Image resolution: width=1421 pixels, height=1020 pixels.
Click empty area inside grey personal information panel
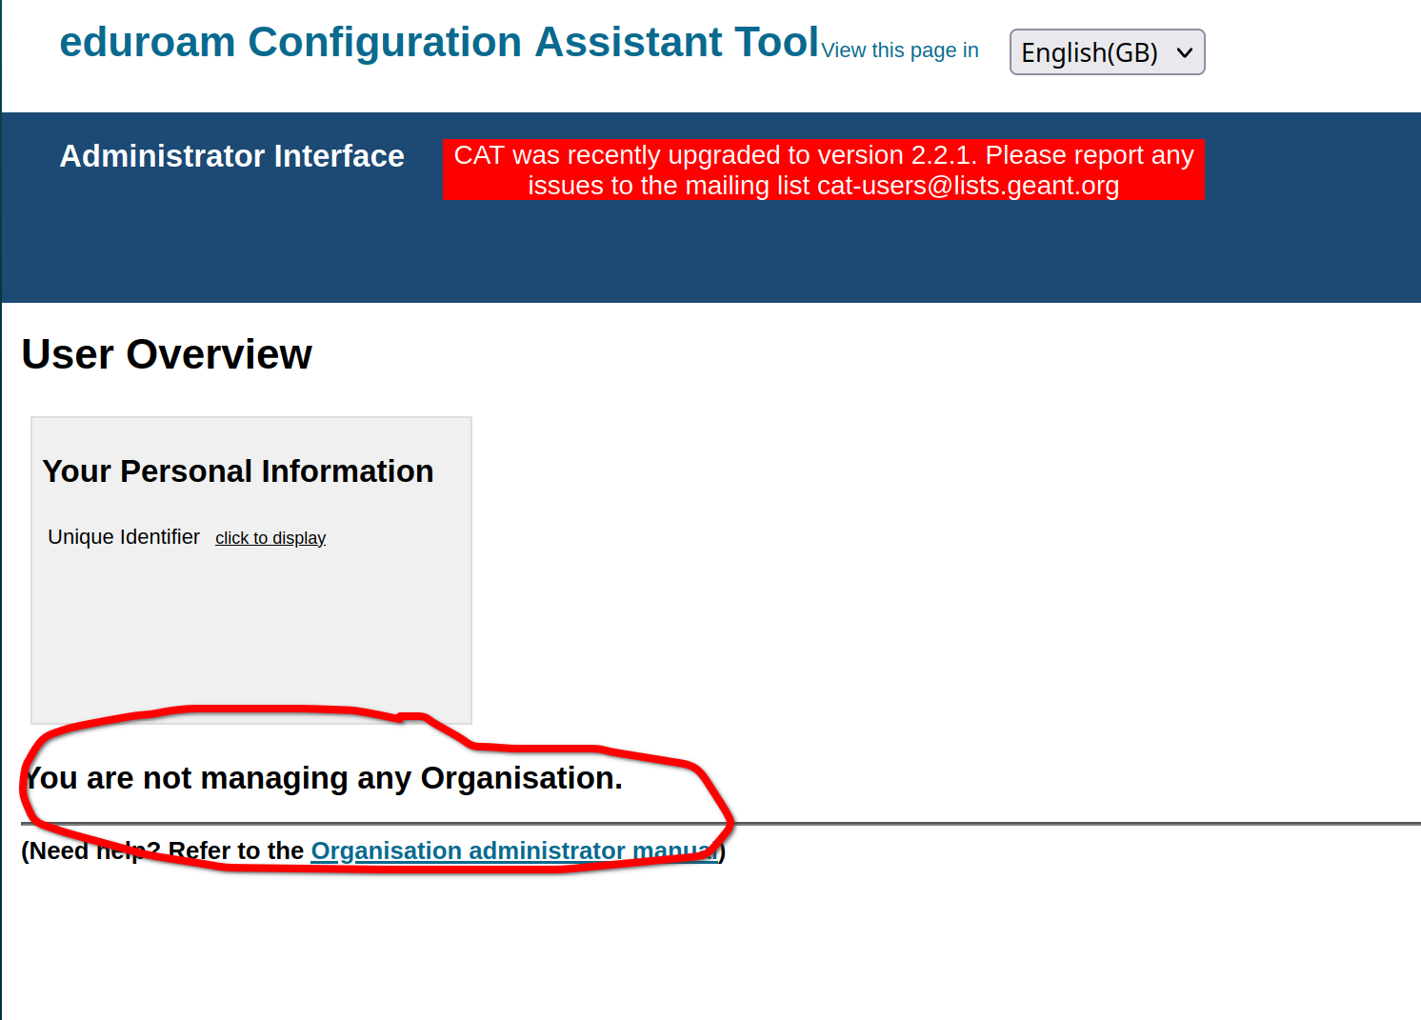251,638
